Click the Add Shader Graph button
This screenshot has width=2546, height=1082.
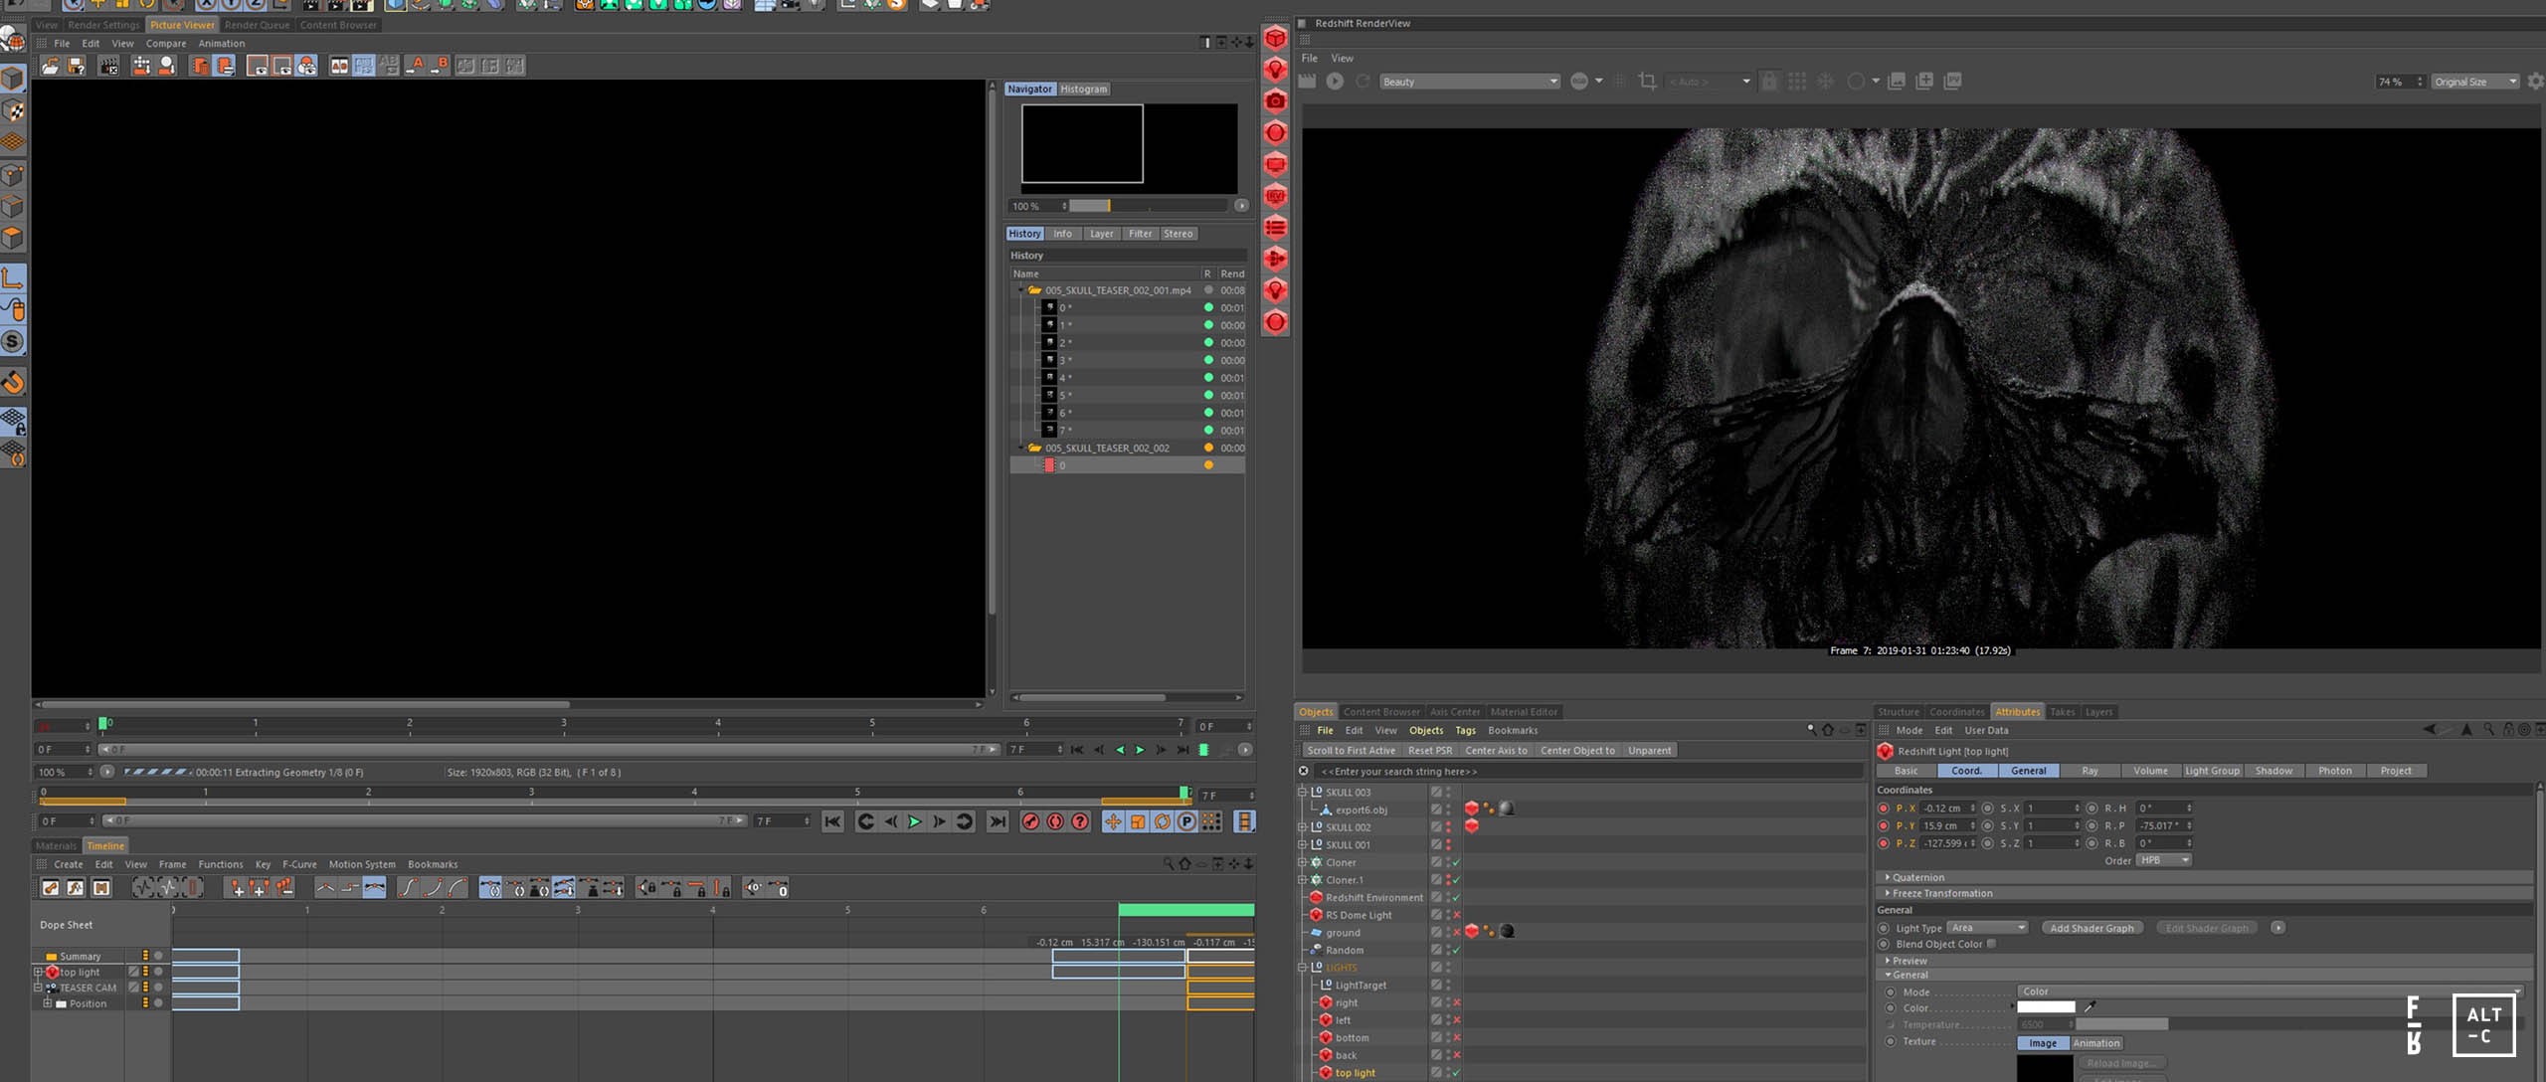[x=2094, y=928]
